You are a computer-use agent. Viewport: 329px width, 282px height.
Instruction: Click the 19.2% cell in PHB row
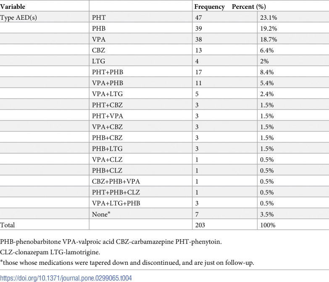point(268,28)
